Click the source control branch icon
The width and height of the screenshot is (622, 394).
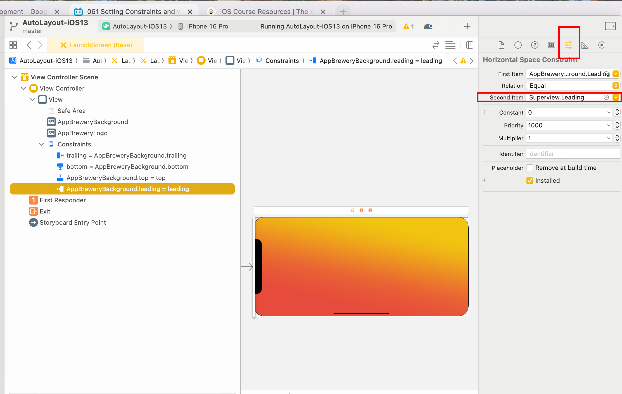click(x=13, y=26)
